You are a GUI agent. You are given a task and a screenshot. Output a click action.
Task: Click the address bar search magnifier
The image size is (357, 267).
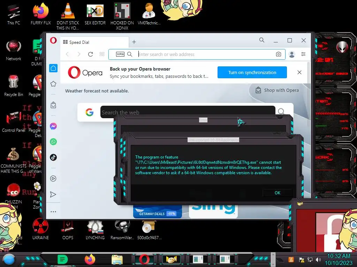[x=130, y=54]
